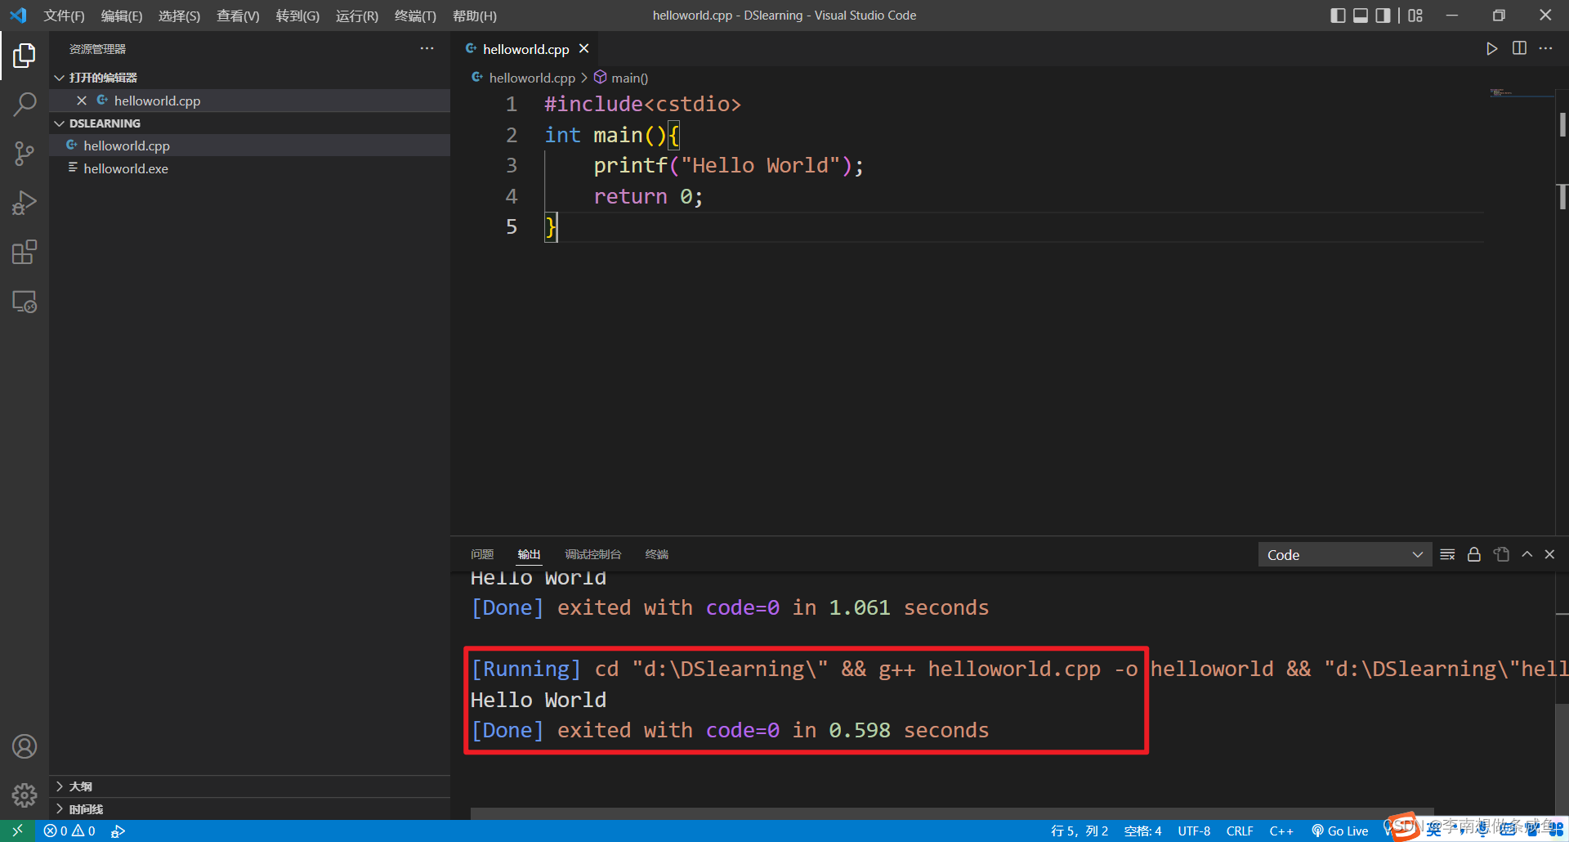Close the bottom output panel
The height and width of the screenshot is (842, 1569).
pos(1549,554)
